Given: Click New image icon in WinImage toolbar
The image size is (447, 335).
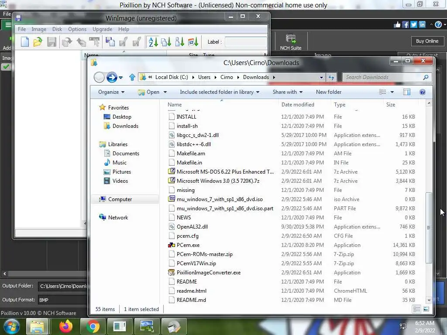Looking at the screenshot, I should [25, 42].
